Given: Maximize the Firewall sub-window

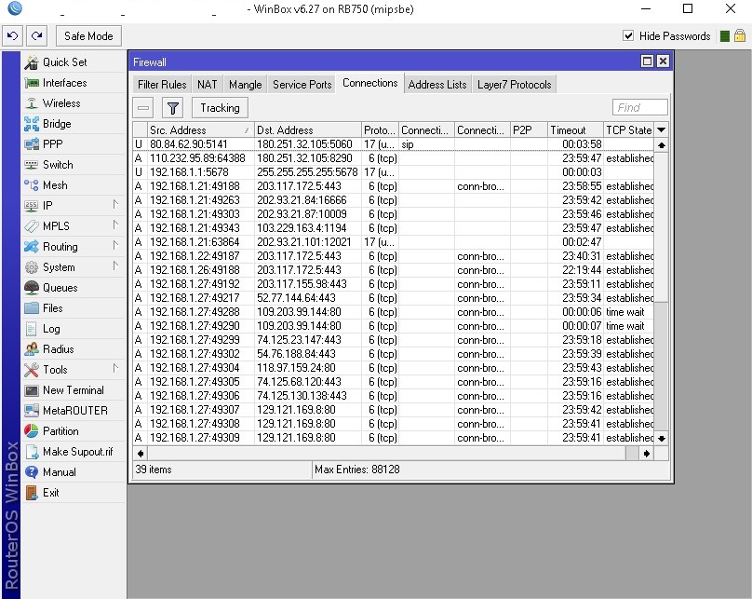Looking at the screenshot, I should pos(647,61).
